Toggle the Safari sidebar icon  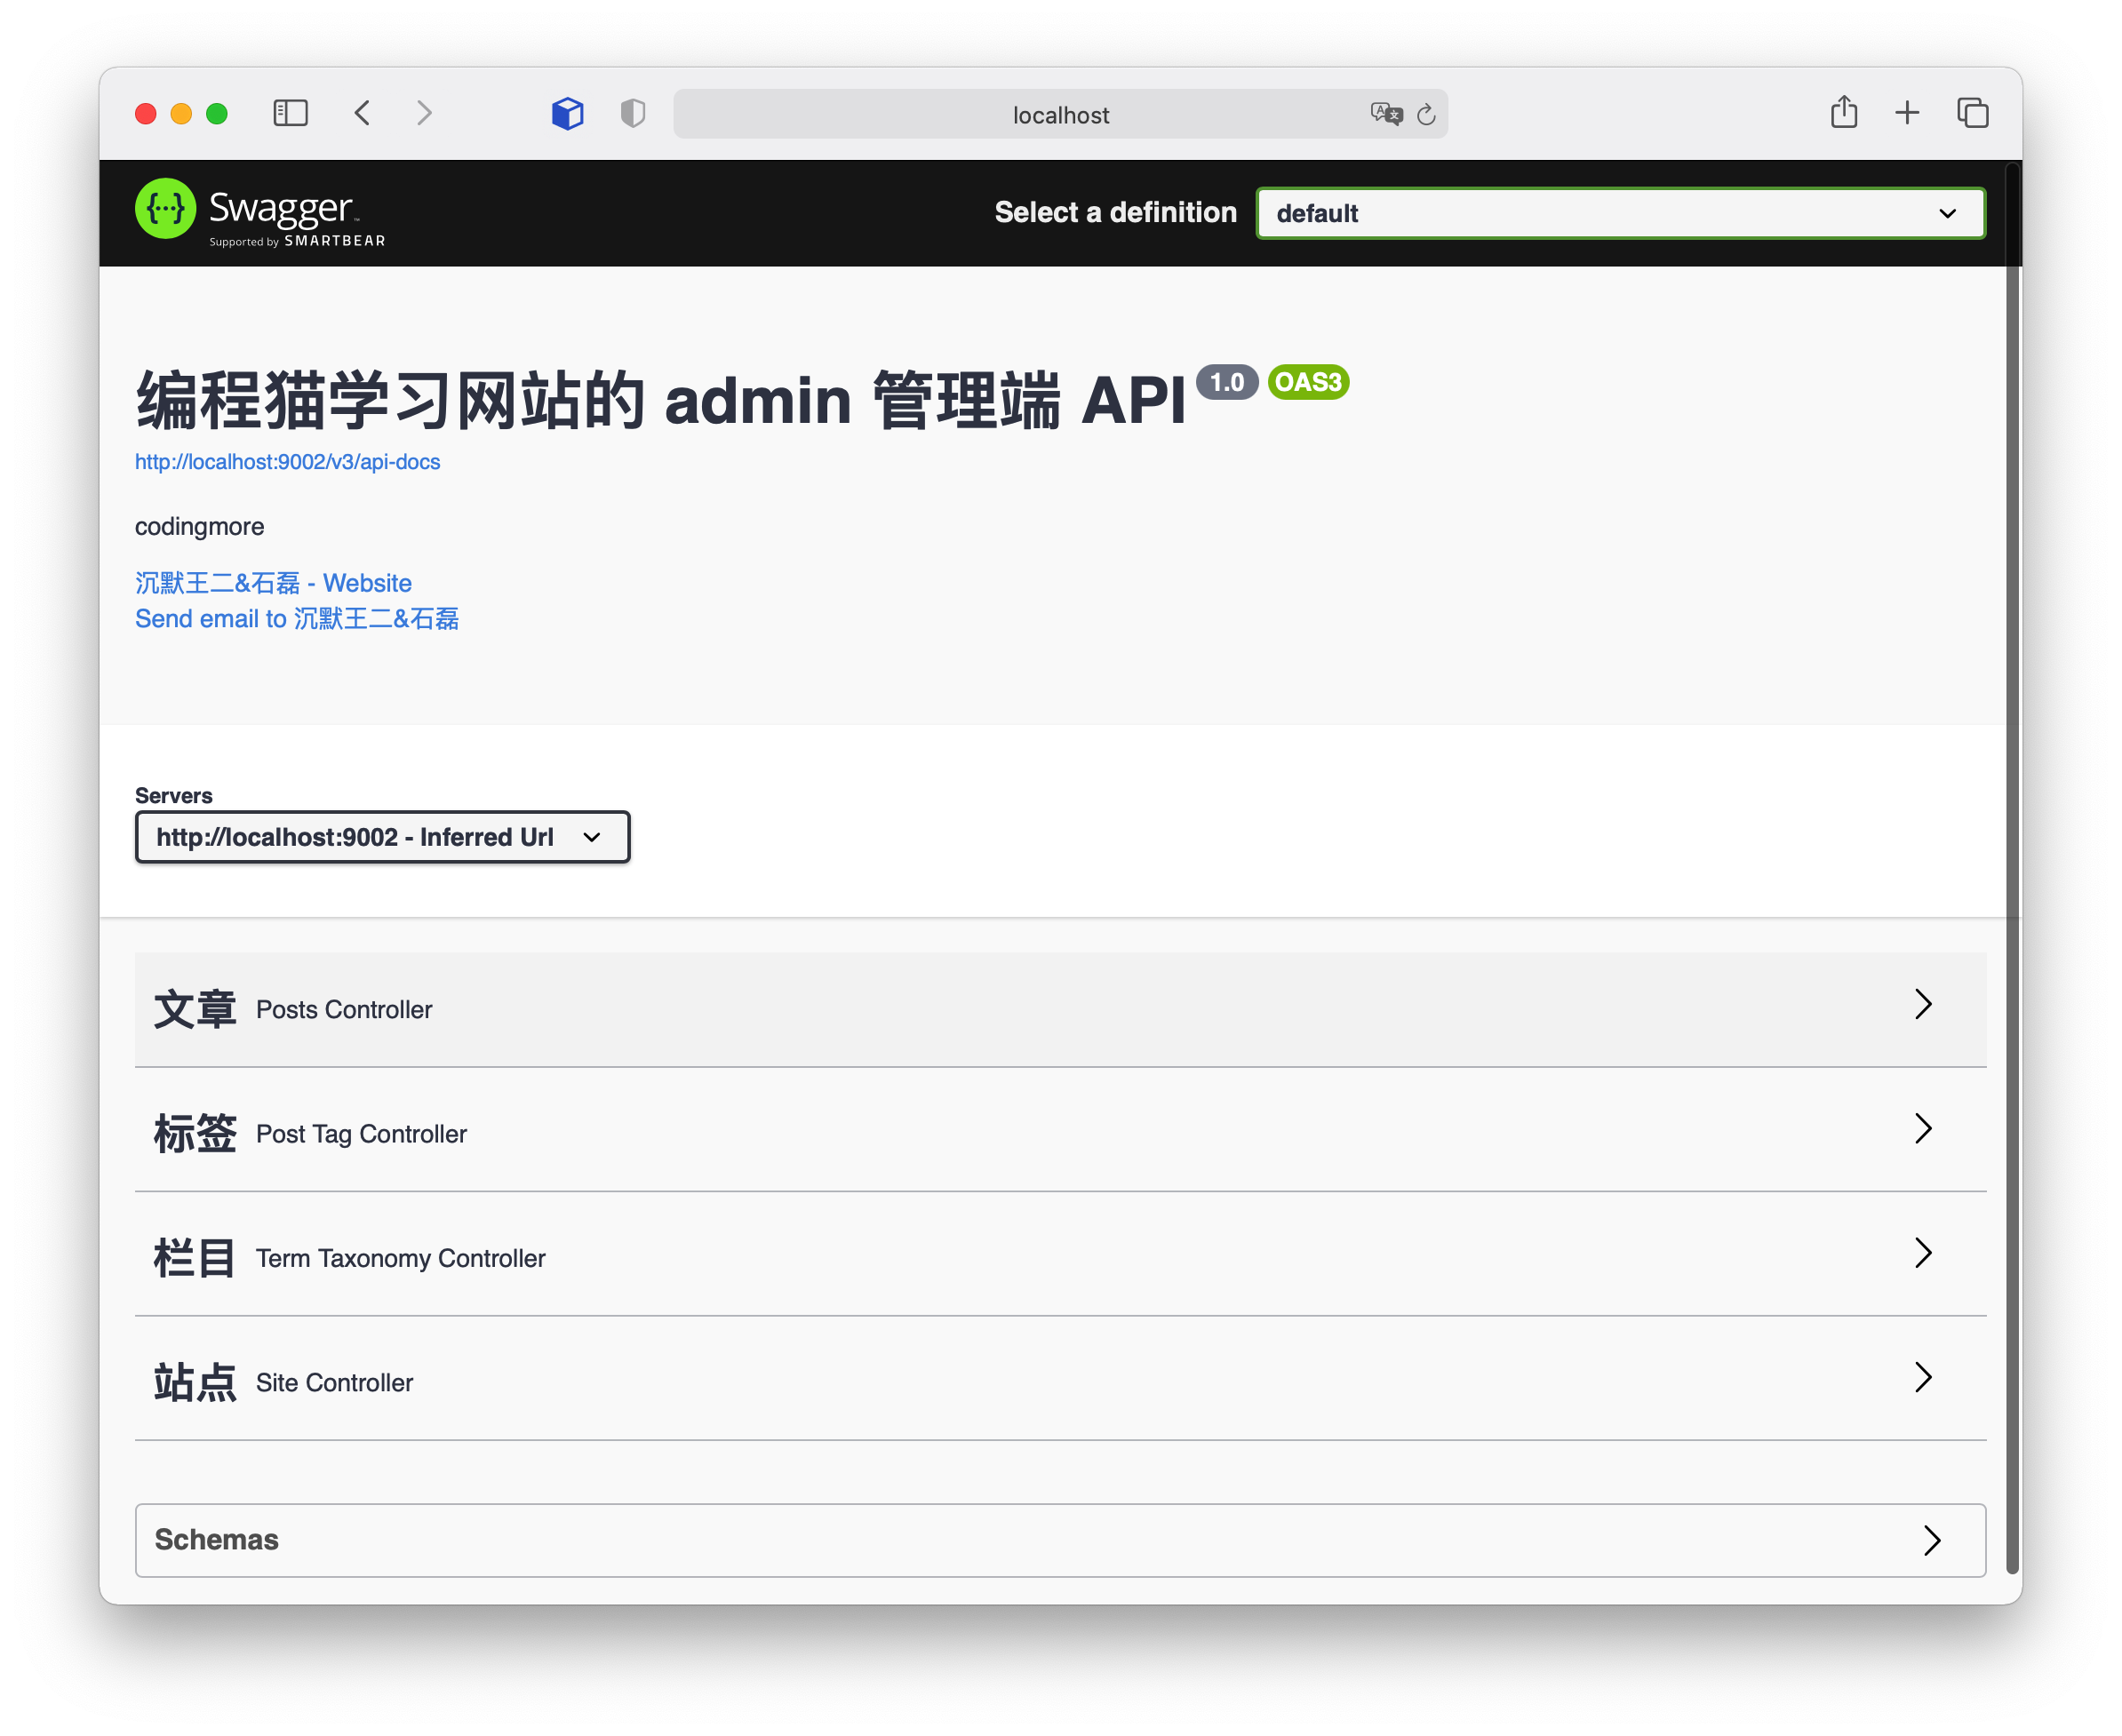pyautogui.click(x=290, y=113)
